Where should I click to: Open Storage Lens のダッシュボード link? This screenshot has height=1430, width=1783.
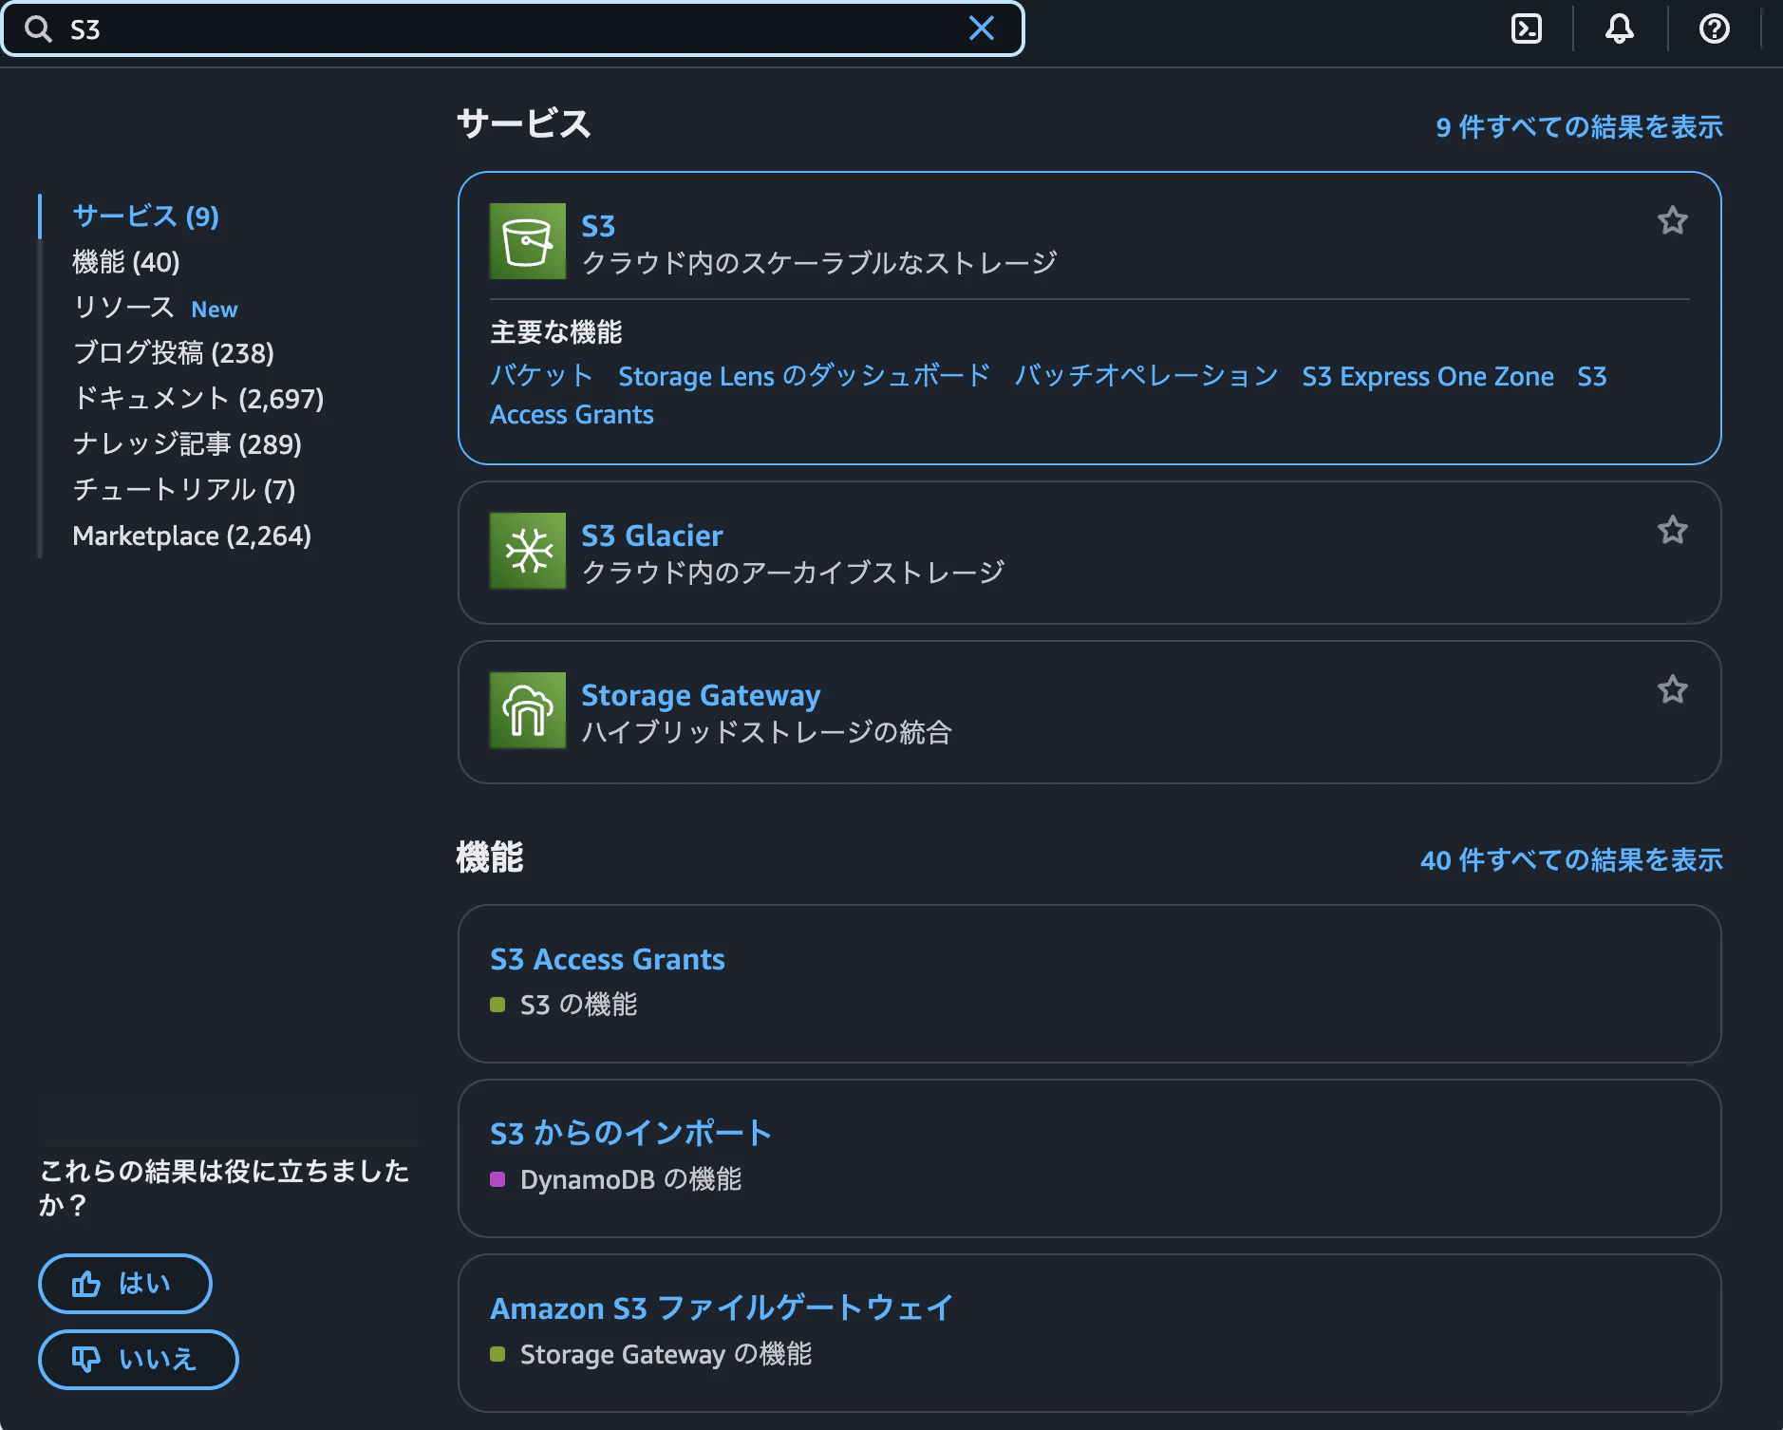coord(804,376)
